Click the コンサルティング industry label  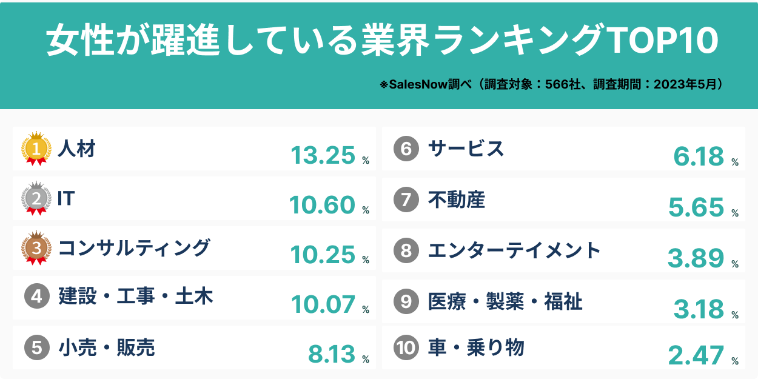coord(134,248)
